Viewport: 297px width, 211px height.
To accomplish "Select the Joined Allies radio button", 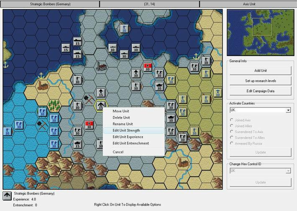I will 231,126.
